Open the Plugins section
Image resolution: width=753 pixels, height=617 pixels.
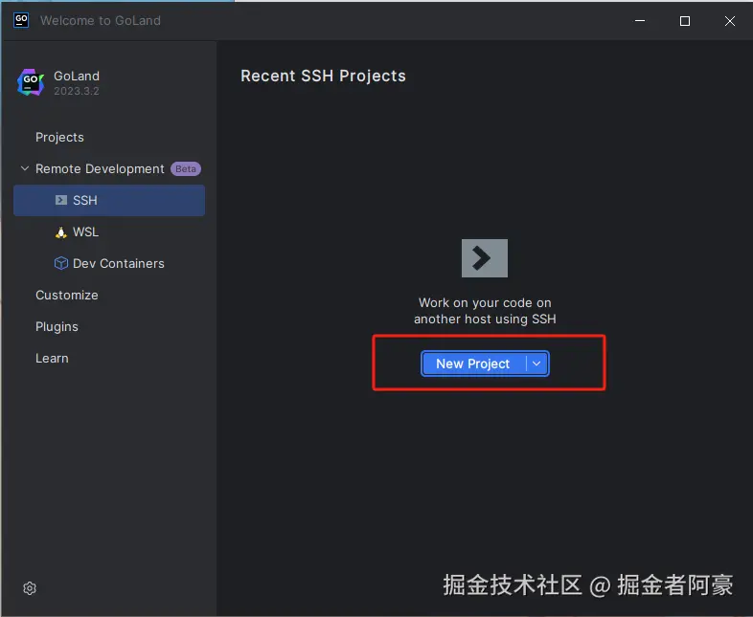tap(57, 326)
